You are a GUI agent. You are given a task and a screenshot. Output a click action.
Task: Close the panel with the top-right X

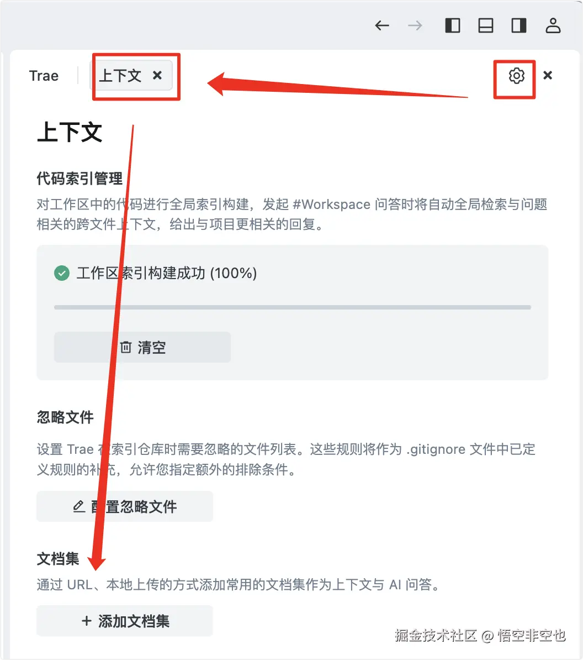(x=548, y=75)
